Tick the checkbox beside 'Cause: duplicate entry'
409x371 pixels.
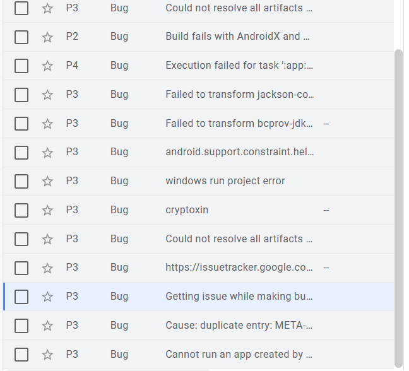[21, 326]
